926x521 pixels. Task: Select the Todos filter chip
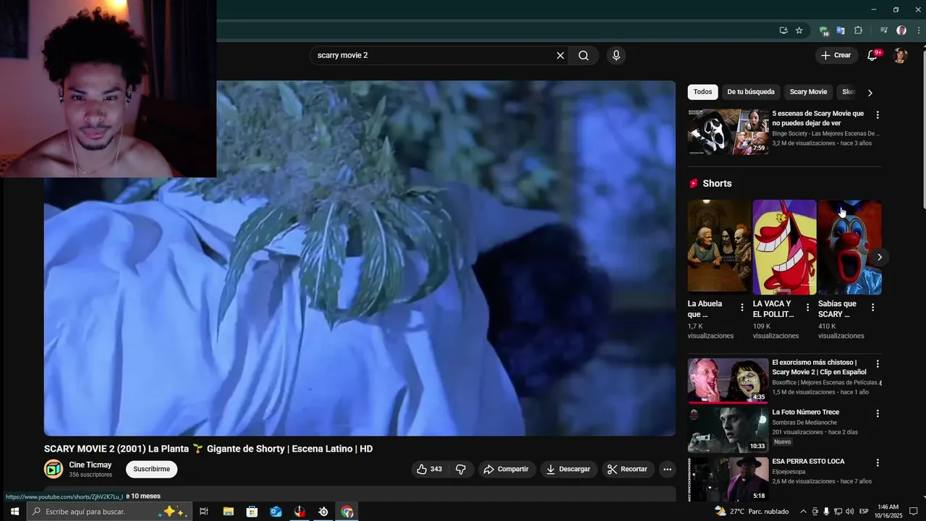tap(702, 92)
